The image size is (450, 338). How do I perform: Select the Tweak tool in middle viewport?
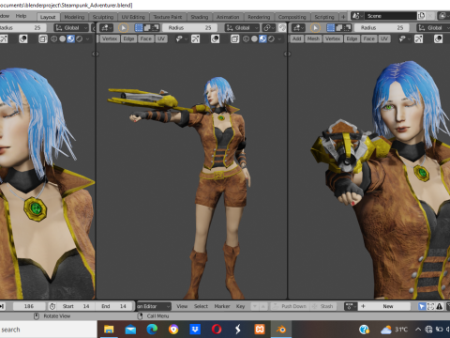[x=123, y=28]
